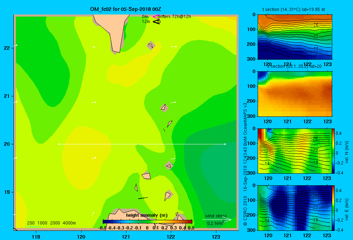Click the '300' depth label on the salinity section
The width and height of the screenshot is (353, 240).
(x=251, y=116)
